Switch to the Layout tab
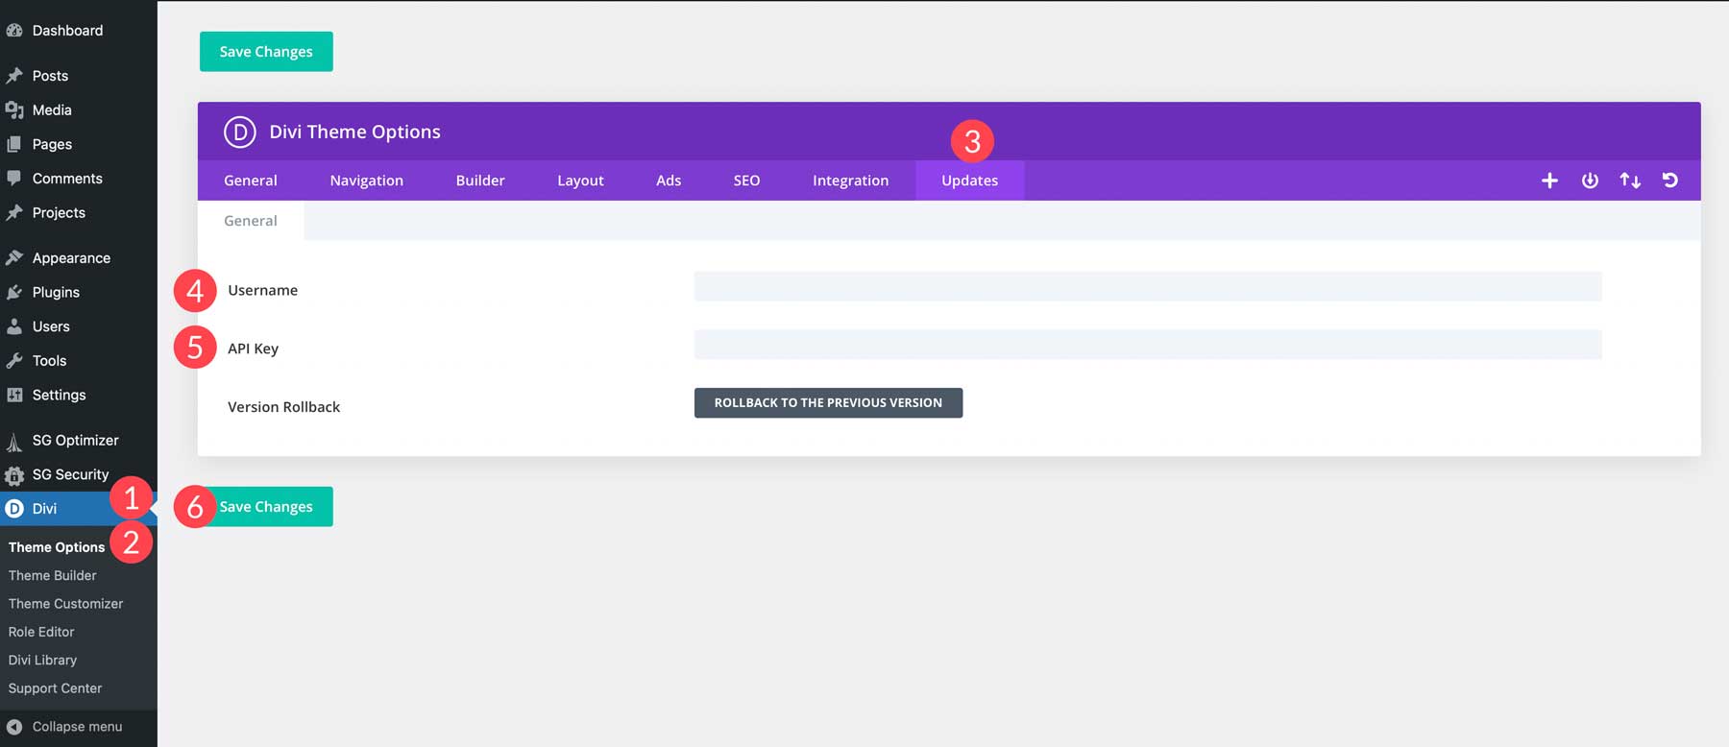The width and height of the screenshot is (1729, 747). 581,181
